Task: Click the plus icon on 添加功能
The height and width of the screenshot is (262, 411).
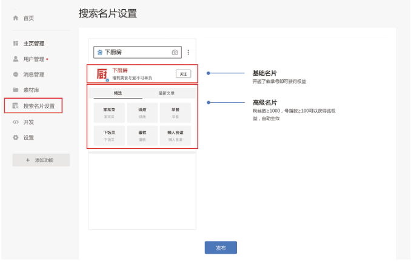Action: point(28,160)
